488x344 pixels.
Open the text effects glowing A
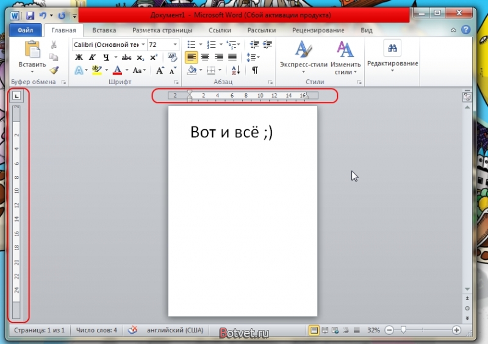click(x=79, y=70)
